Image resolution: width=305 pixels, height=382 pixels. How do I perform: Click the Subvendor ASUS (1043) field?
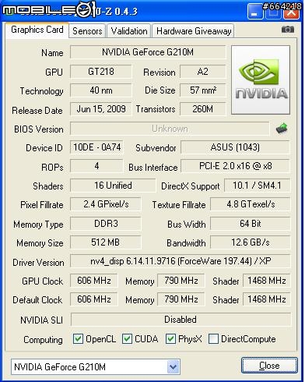click(x=235, y=147)
